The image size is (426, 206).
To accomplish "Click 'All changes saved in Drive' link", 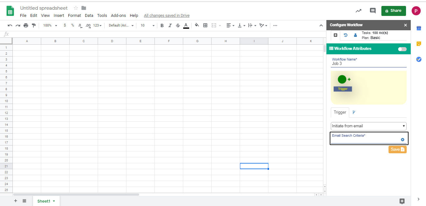I will click(x=167, y=16).
